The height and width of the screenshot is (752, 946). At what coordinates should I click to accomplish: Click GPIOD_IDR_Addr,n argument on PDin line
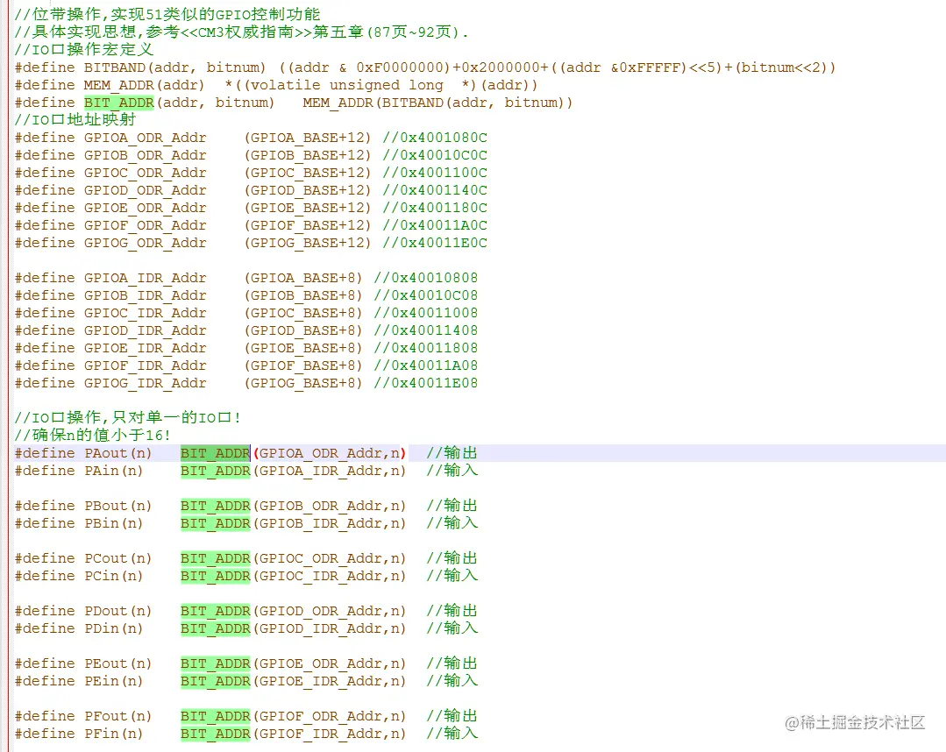point(329,628)
